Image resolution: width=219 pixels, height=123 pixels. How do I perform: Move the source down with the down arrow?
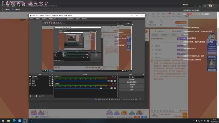(x=43, y=96)
